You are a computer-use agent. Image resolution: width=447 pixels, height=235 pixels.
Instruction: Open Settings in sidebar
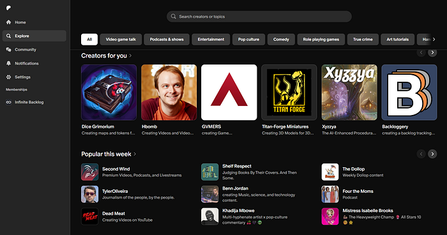pyautogui.click(x=34, y=77)
